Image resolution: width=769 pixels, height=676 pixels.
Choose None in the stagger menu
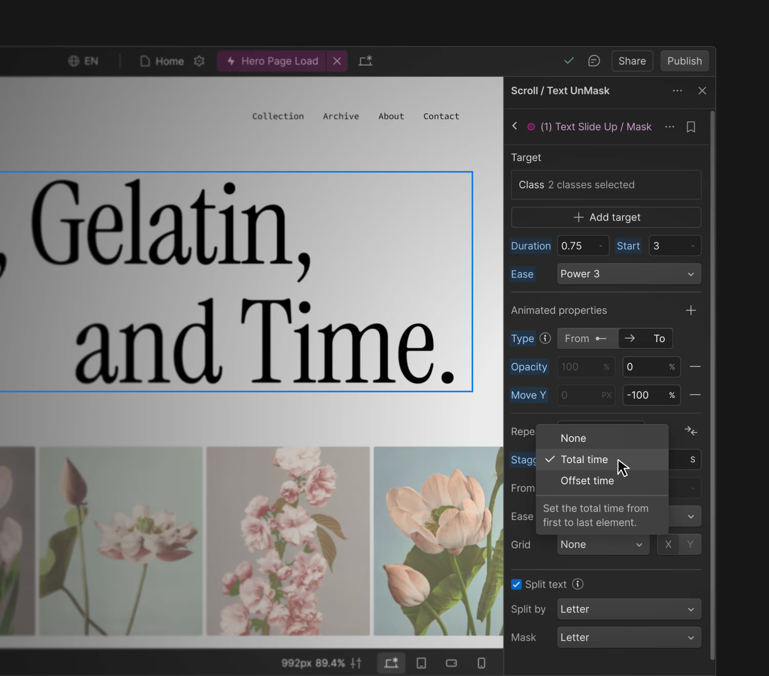(573, 438)
